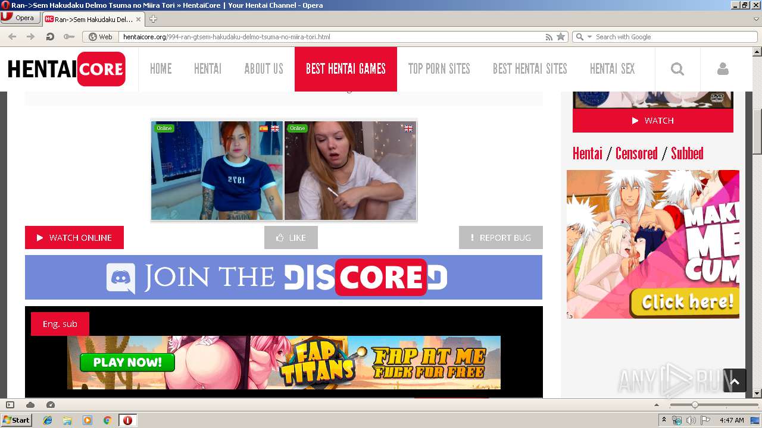Select the Eng. sub tab

60,324
